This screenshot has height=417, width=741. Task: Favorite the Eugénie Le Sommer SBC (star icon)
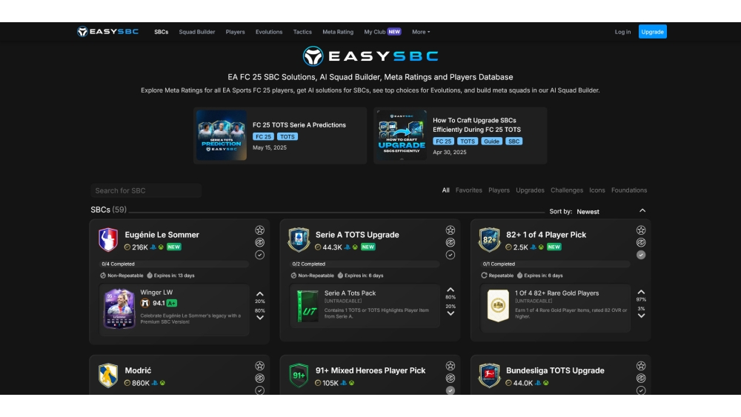pos(260,230)
